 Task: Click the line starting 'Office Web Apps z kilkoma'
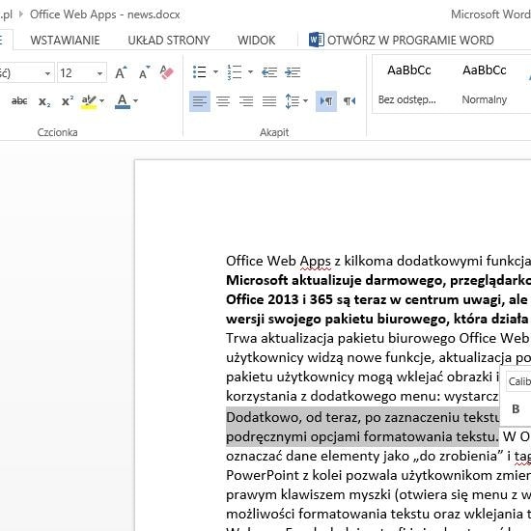click(x=378, y=261)
